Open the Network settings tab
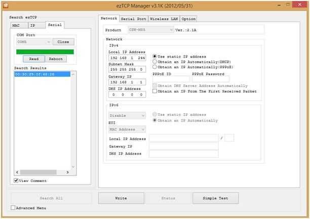This screenshot has height=219, width=310. tap(109, 18)
